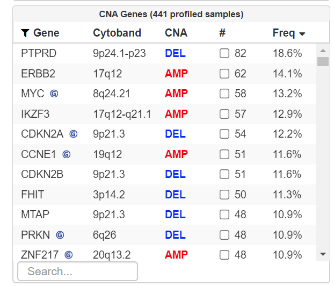This screenshot has width=334, height=286.
Task: Focus the Search input field
Action: point(78,271)
